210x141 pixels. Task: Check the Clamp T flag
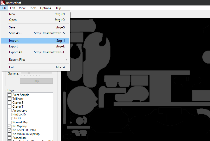[x=10, y=107]
